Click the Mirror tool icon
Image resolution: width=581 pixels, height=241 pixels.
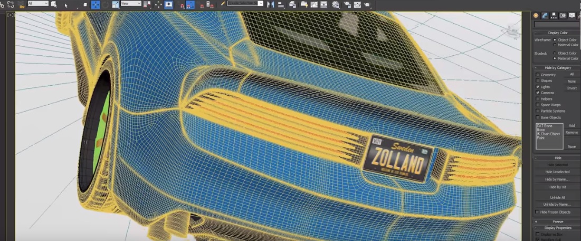tap(271, 4)
